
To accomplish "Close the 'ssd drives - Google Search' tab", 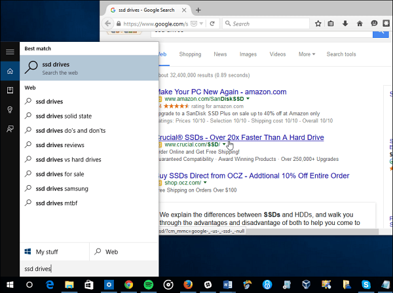I will pos(184,10).
